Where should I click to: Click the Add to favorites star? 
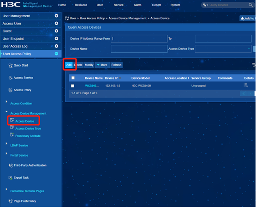(x=243, y=18)
